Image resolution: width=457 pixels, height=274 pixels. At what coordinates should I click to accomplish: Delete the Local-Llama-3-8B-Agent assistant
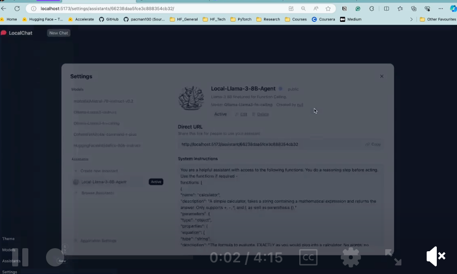[260, 114]
